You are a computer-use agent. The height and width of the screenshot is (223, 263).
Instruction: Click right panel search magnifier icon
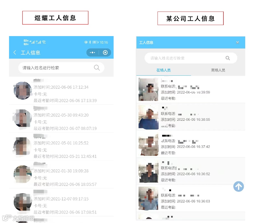click(228, 58)
